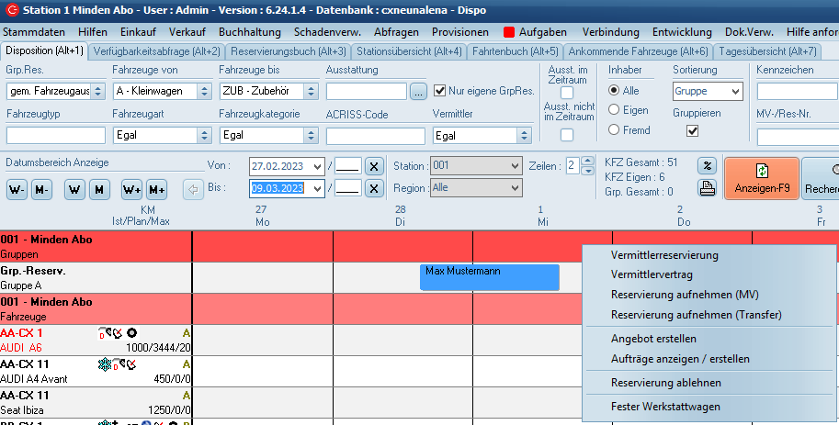Clear the Bis date with X button
839x425 pixels.
tap(373, 188)
